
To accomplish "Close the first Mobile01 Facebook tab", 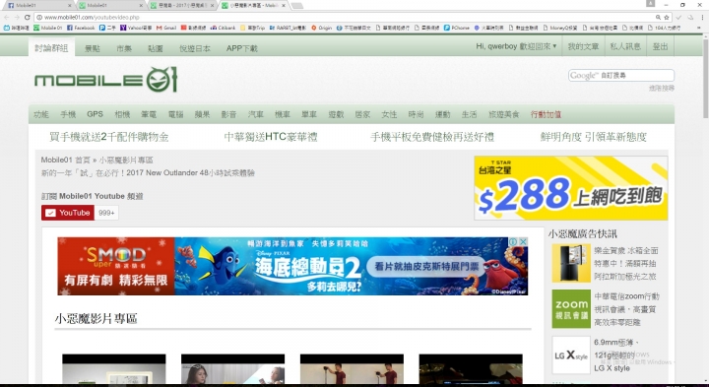I will click(x=70, y=6).
